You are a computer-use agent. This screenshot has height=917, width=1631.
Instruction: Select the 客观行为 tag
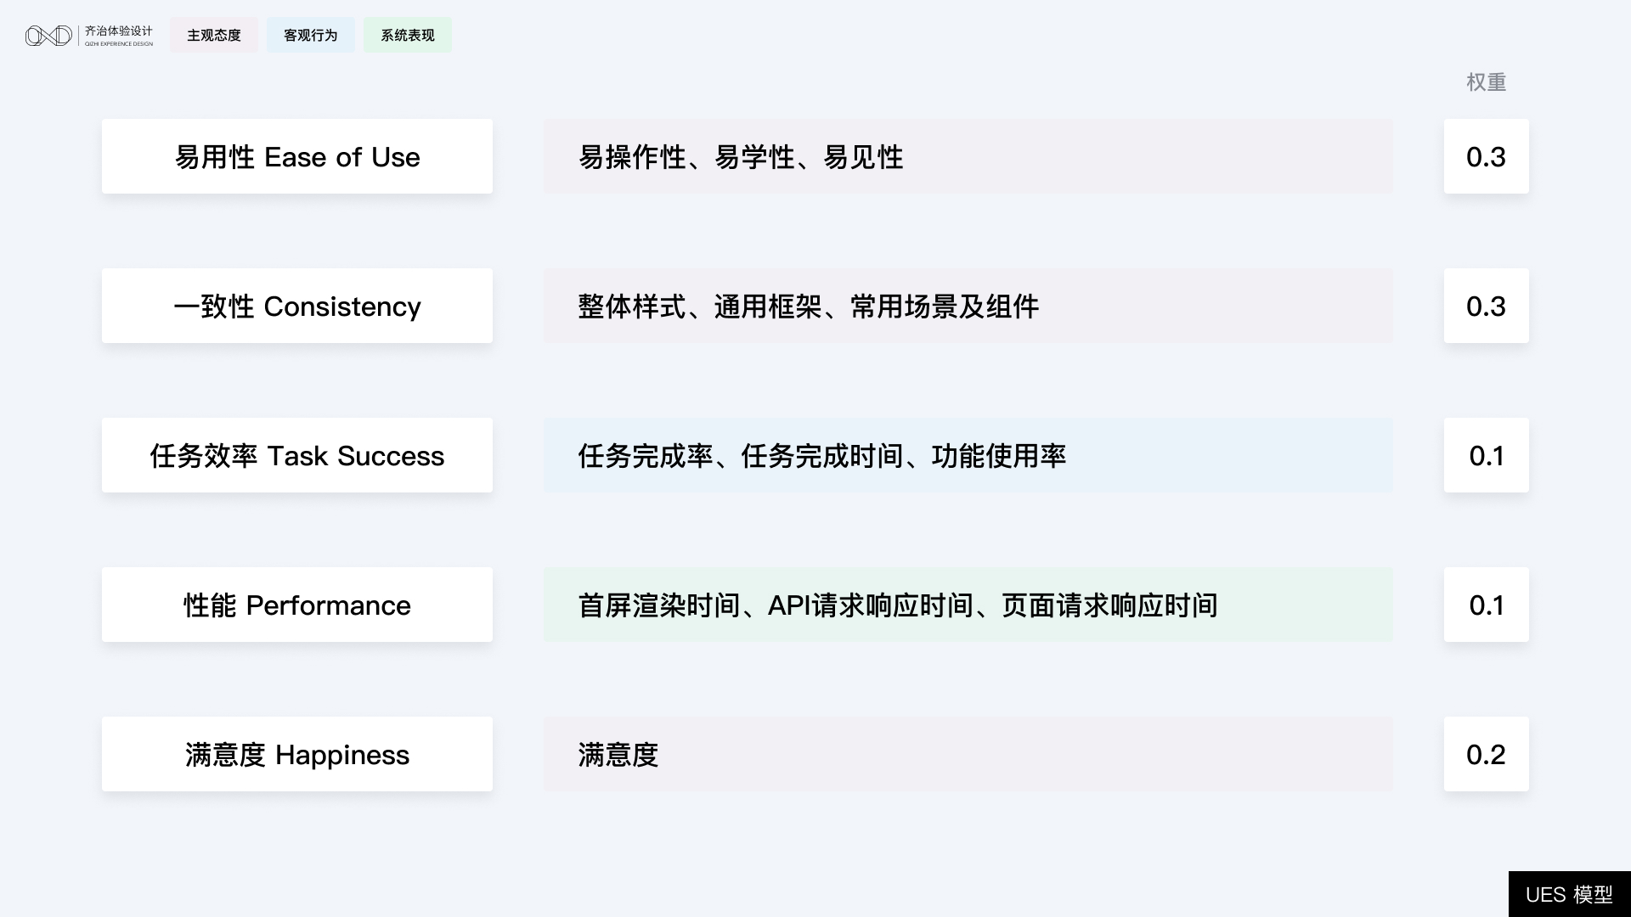coord(311,36)
